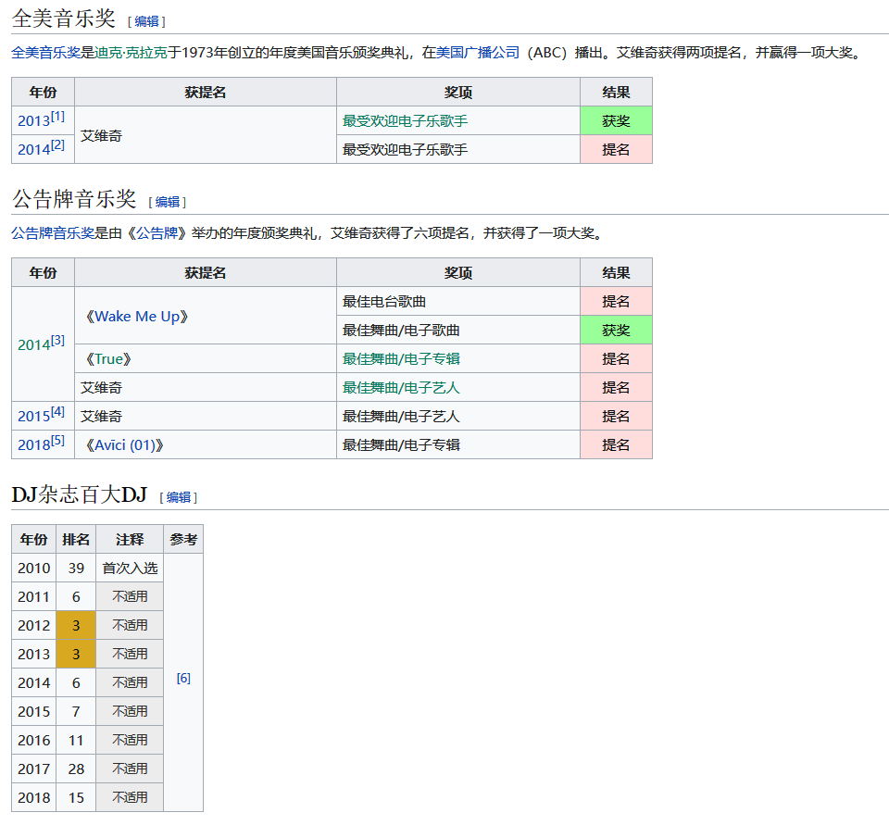Open footnote [4] reference
Viewport: 889px width, 825px height.
point(57,412)
